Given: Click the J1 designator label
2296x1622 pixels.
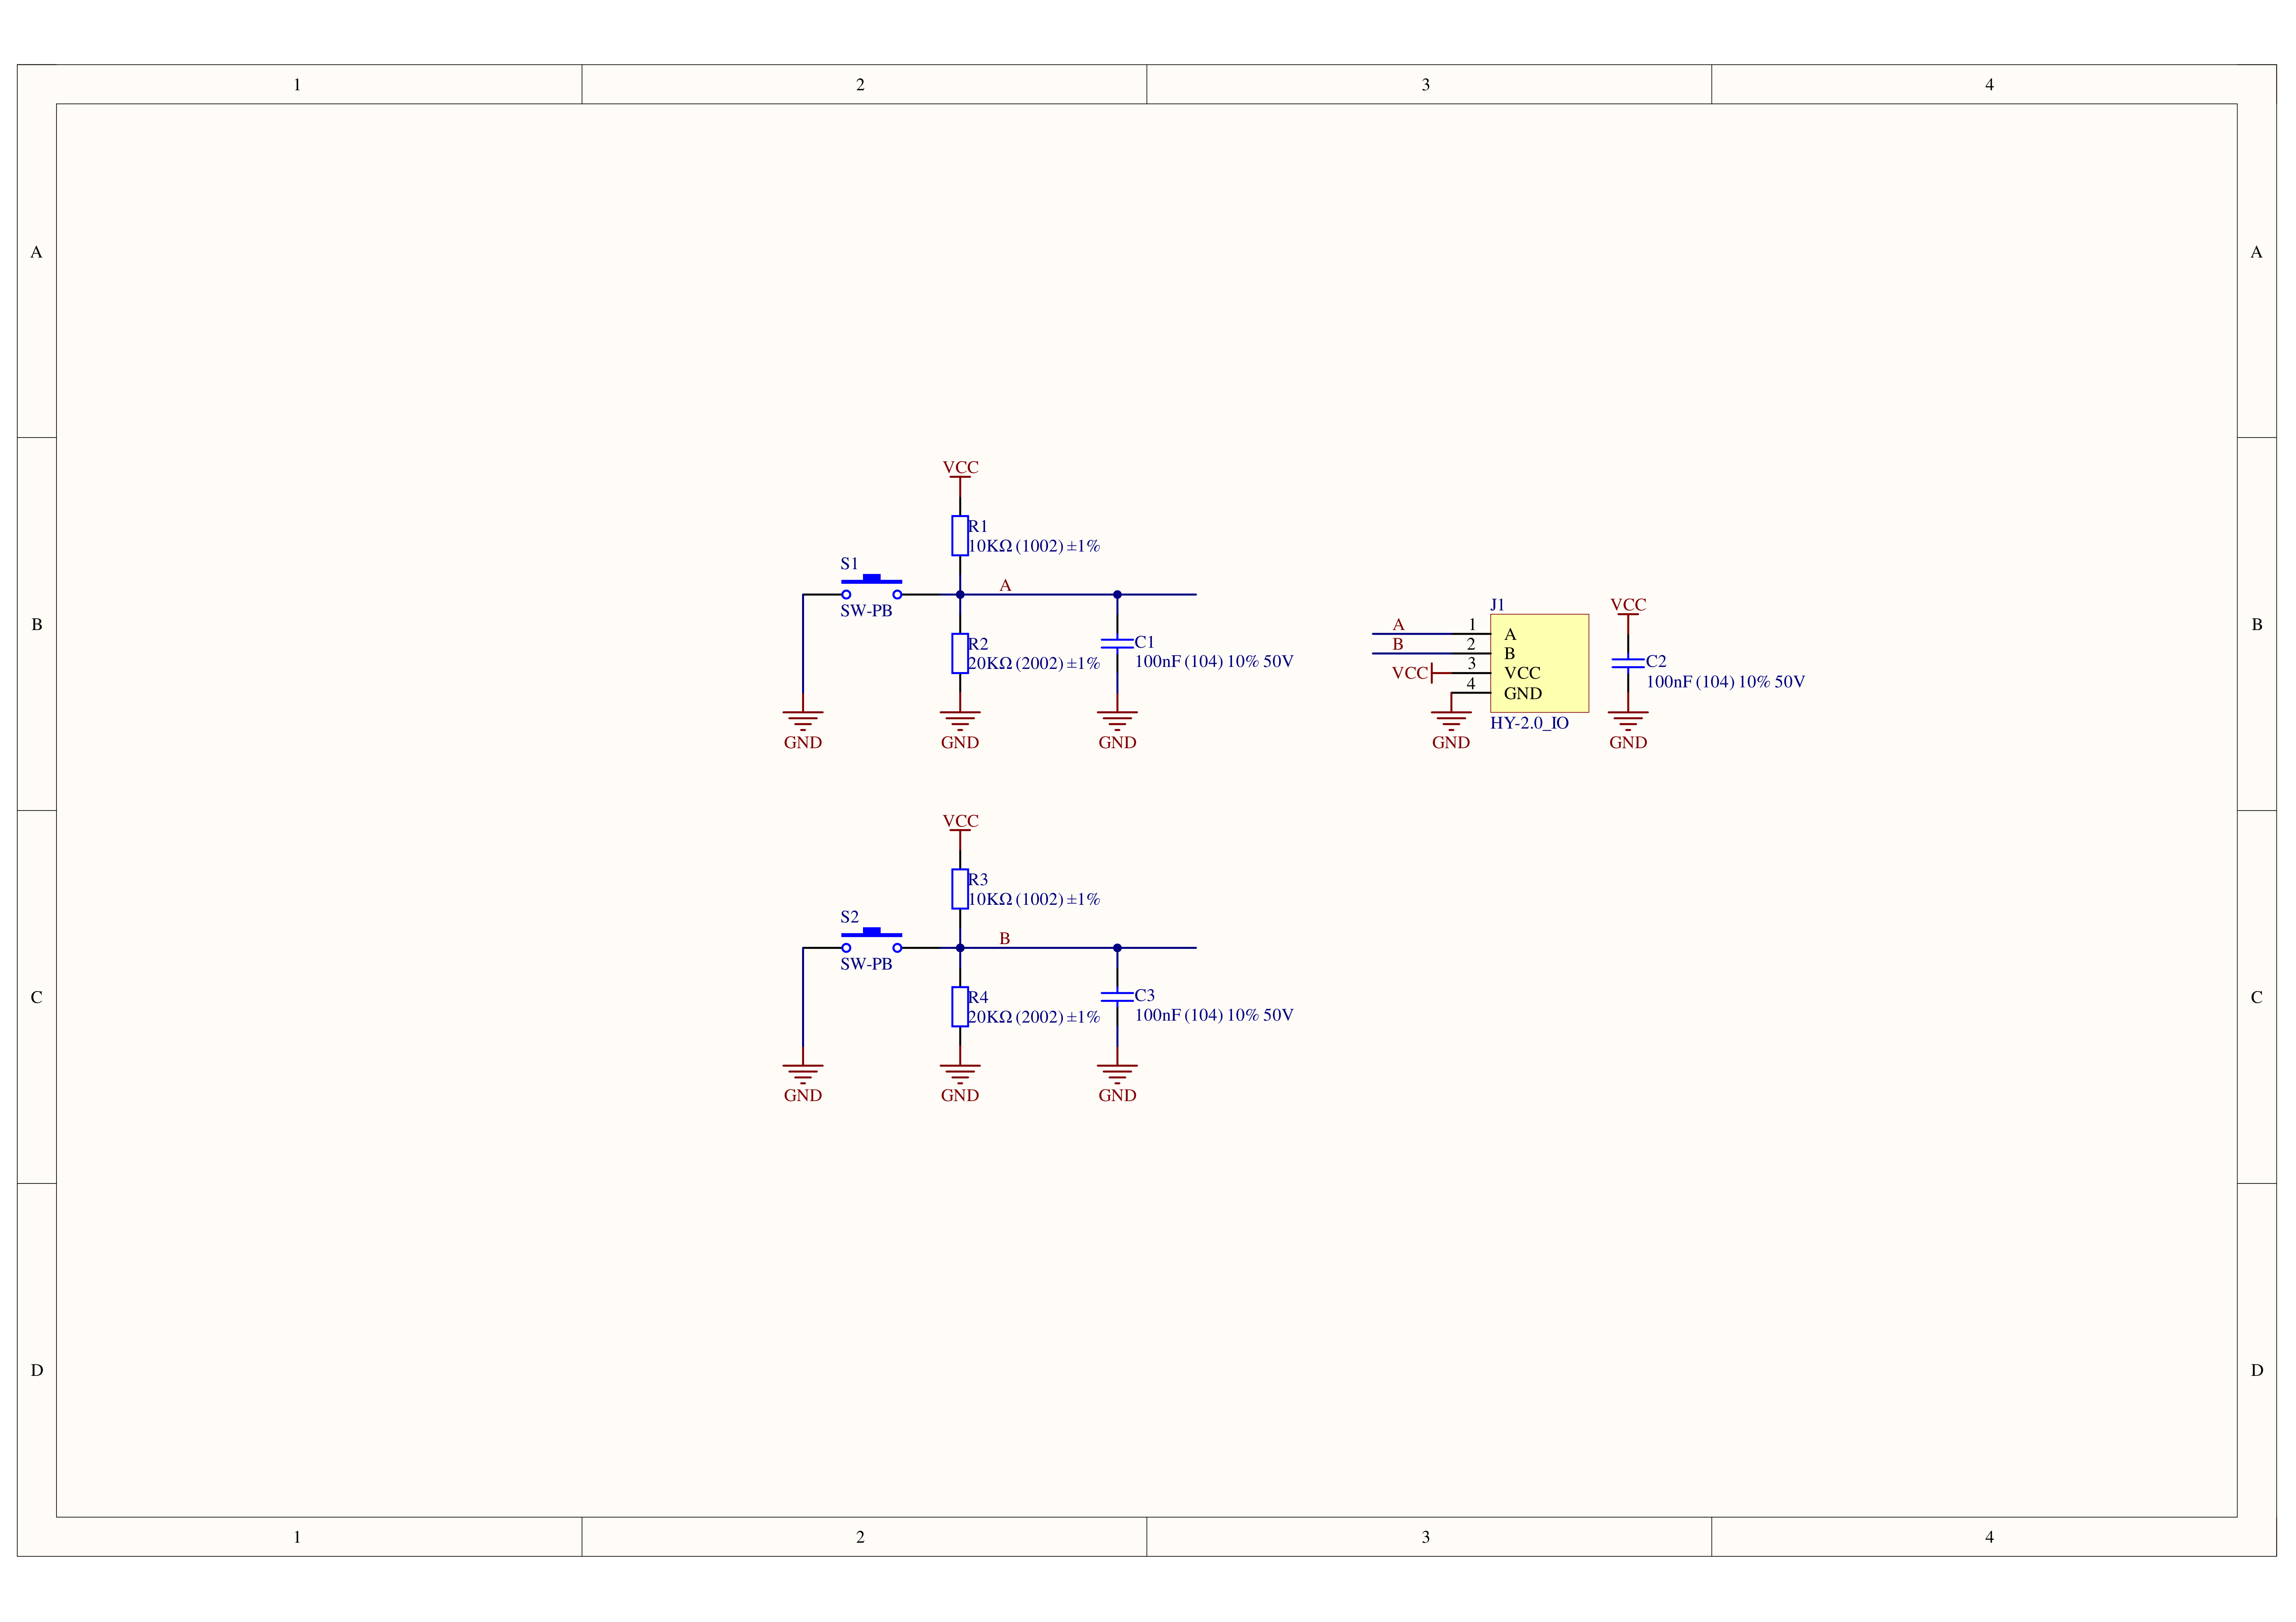Looking at the screenshot, I should pos(1497,605).
